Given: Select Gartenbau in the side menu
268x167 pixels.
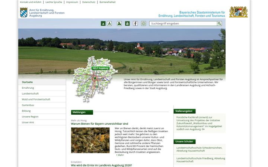Looking at the screenshot, I should pos(42,105).
